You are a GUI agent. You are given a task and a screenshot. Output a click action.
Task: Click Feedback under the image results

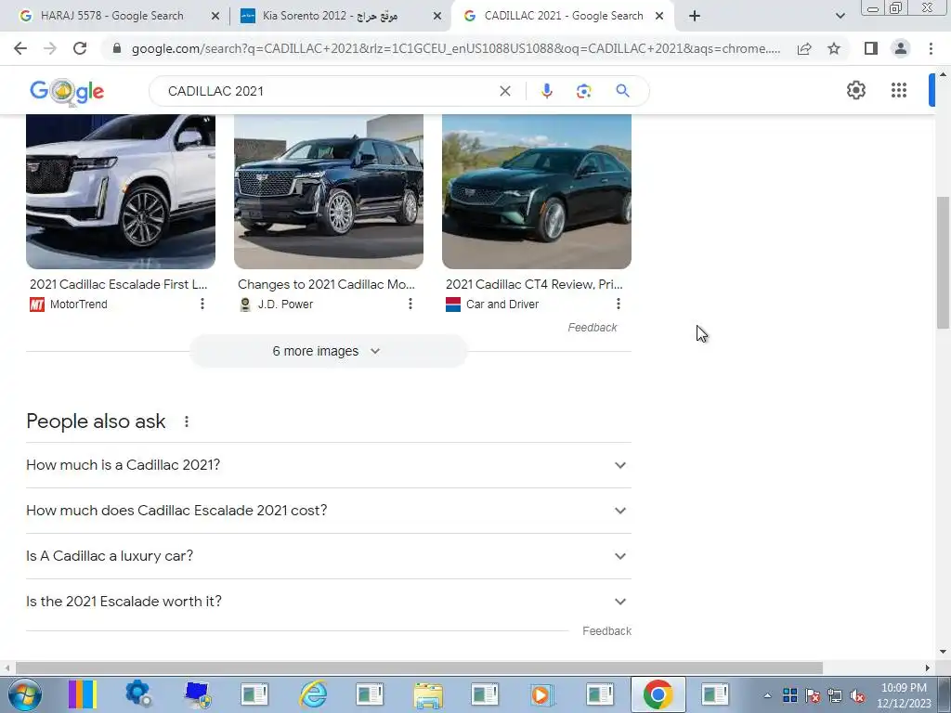592,328
